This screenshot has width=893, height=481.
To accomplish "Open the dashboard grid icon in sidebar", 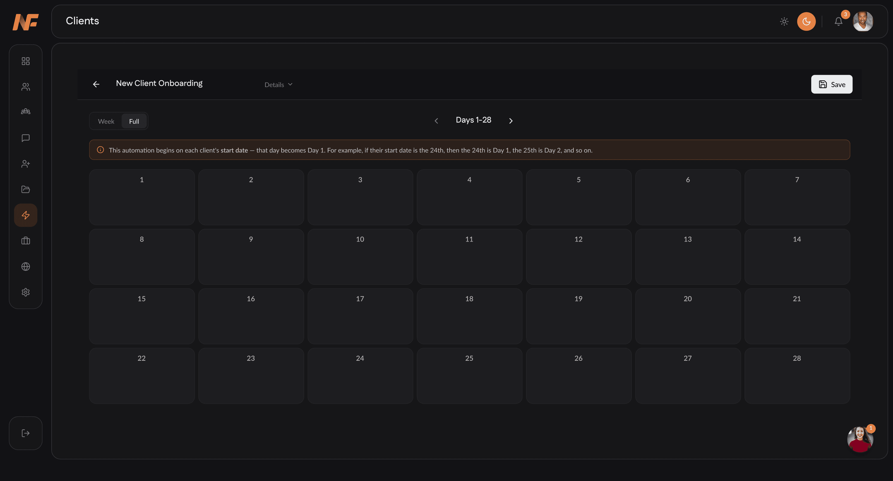I will coord(26,61).
